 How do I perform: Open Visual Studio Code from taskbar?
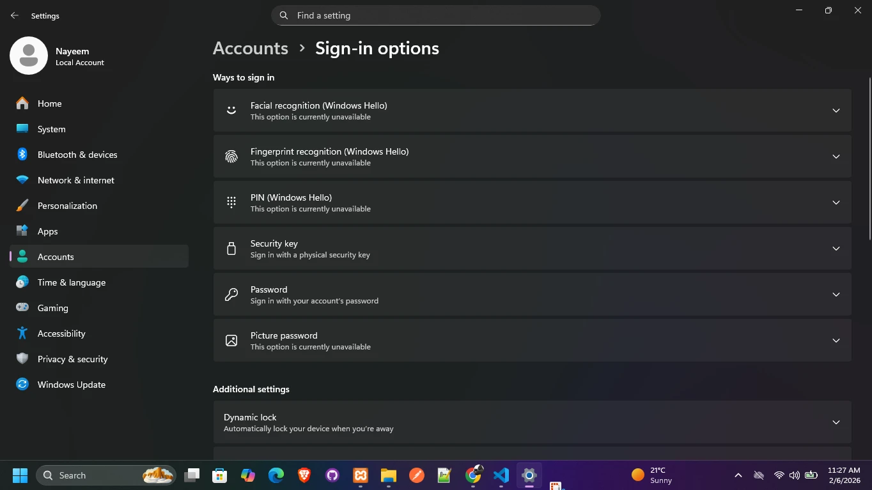[x=501, y=475]
